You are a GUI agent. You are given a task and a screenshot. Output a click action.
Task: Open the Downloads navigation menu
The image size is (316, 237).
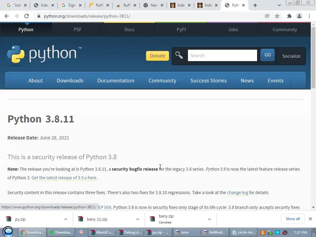tap(70, 81)
